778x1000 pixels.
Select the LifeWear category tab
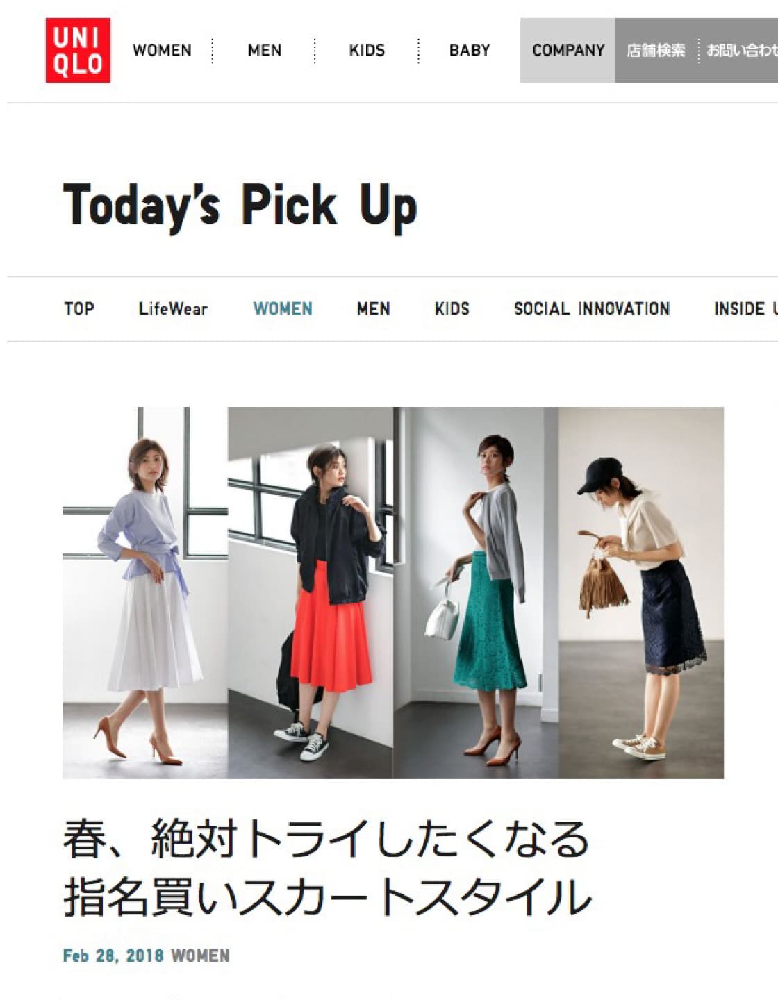click(x=173, y=309)
